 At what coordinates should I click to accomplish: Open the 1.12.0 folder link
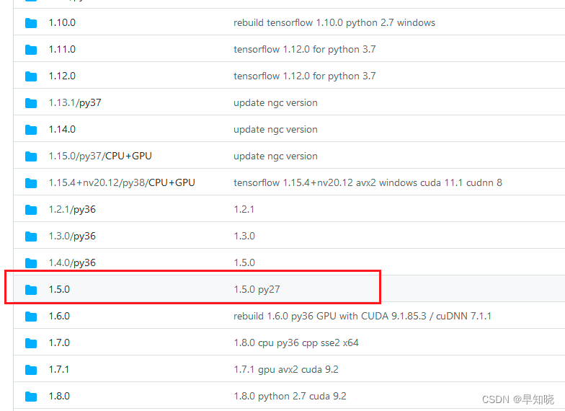coord(62,76)
